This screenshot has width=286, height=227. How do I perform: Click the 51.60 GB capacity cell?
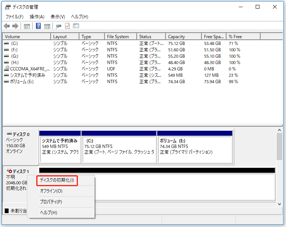(176, 50)
